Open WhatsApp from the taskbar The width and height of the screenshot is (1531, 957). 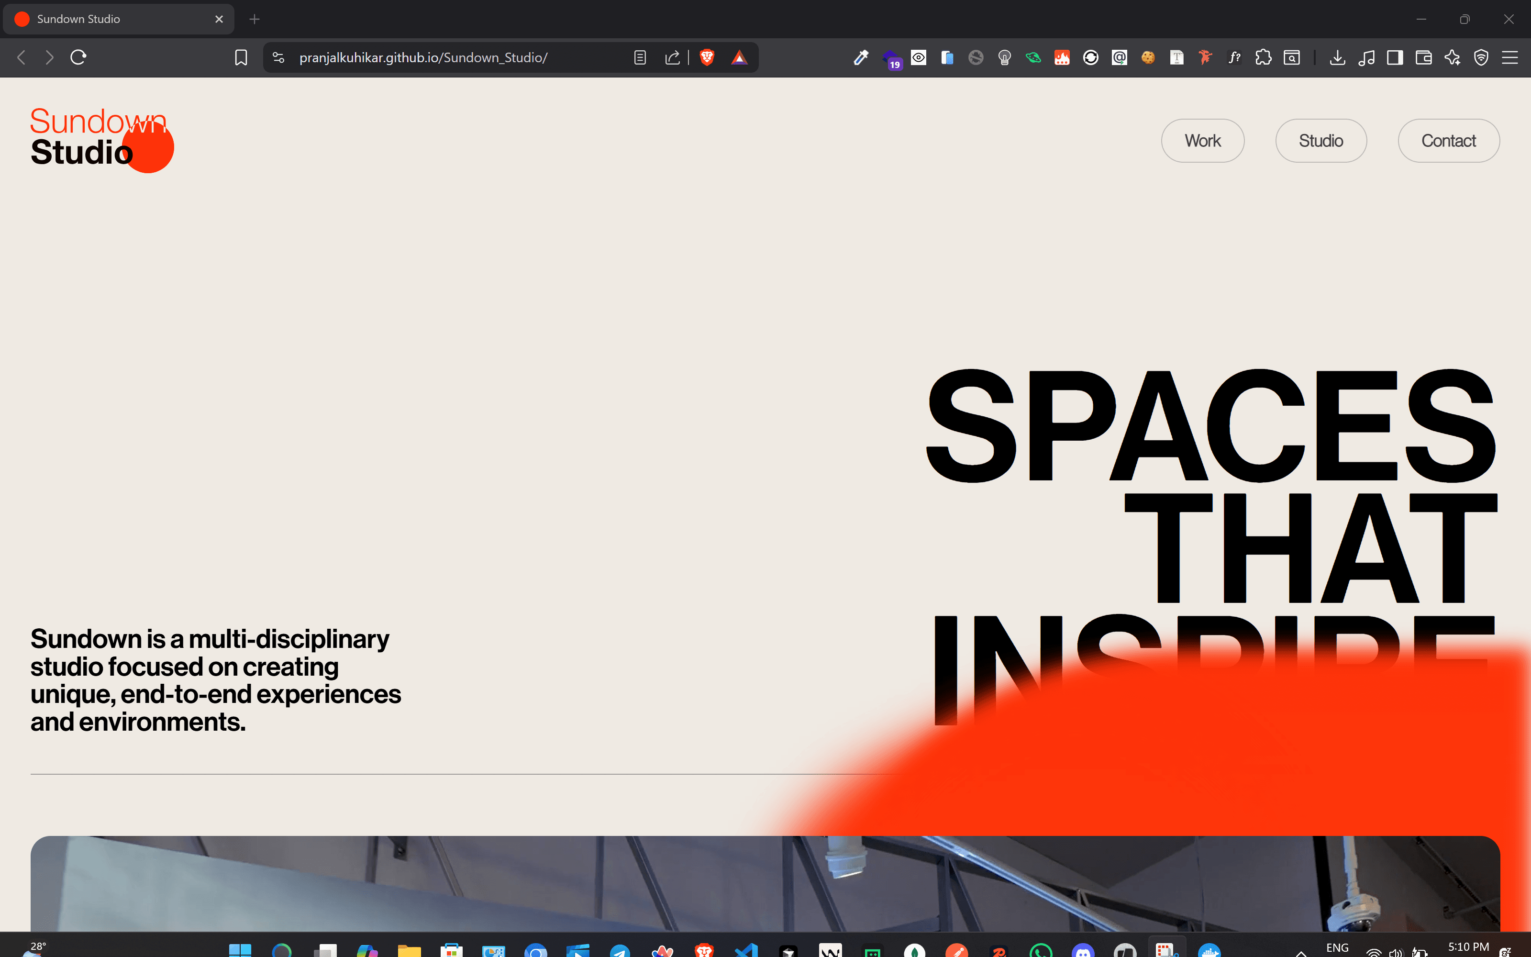click(1042, 950)
